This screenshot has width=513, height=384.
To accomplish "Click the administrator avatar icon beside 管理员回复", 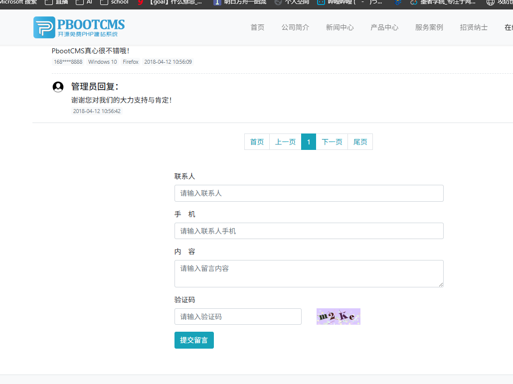I will coord(58,87).
